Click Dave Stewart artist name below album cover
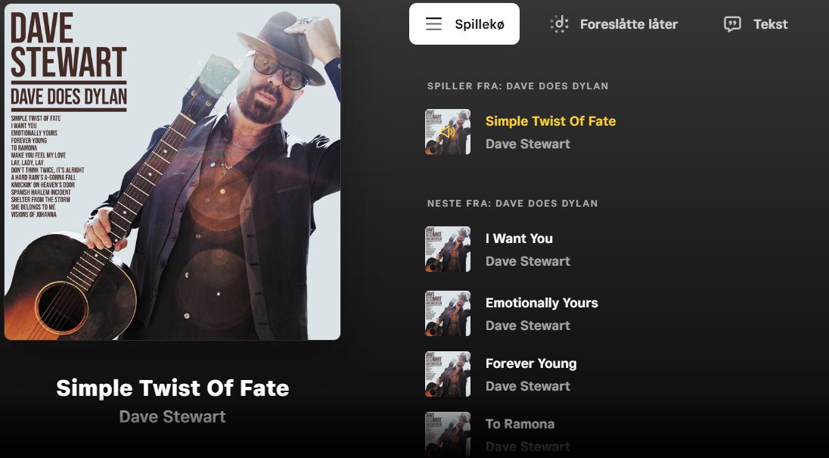829x458 pixels. (x=172, y=416)
